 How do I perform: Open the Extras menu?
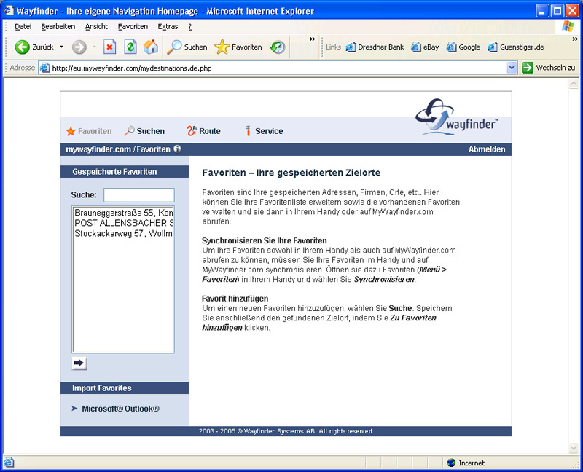[x=168, y=26]
